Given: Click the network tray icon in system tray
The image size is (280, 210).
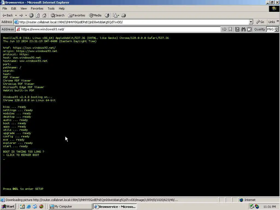Looking at the screenshot, I should click(x=252, y=206).
